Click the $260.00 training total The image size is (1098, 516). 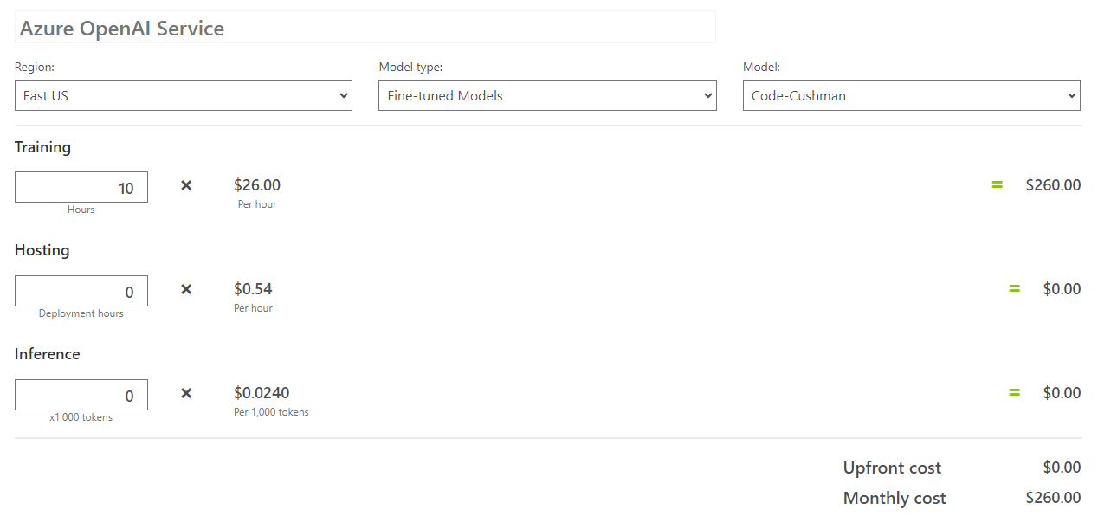[x=1053, y=184]
